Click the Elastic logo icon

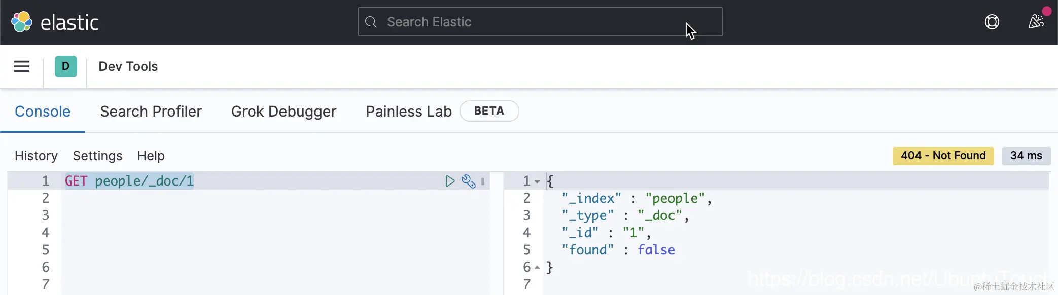pos(22,22)
